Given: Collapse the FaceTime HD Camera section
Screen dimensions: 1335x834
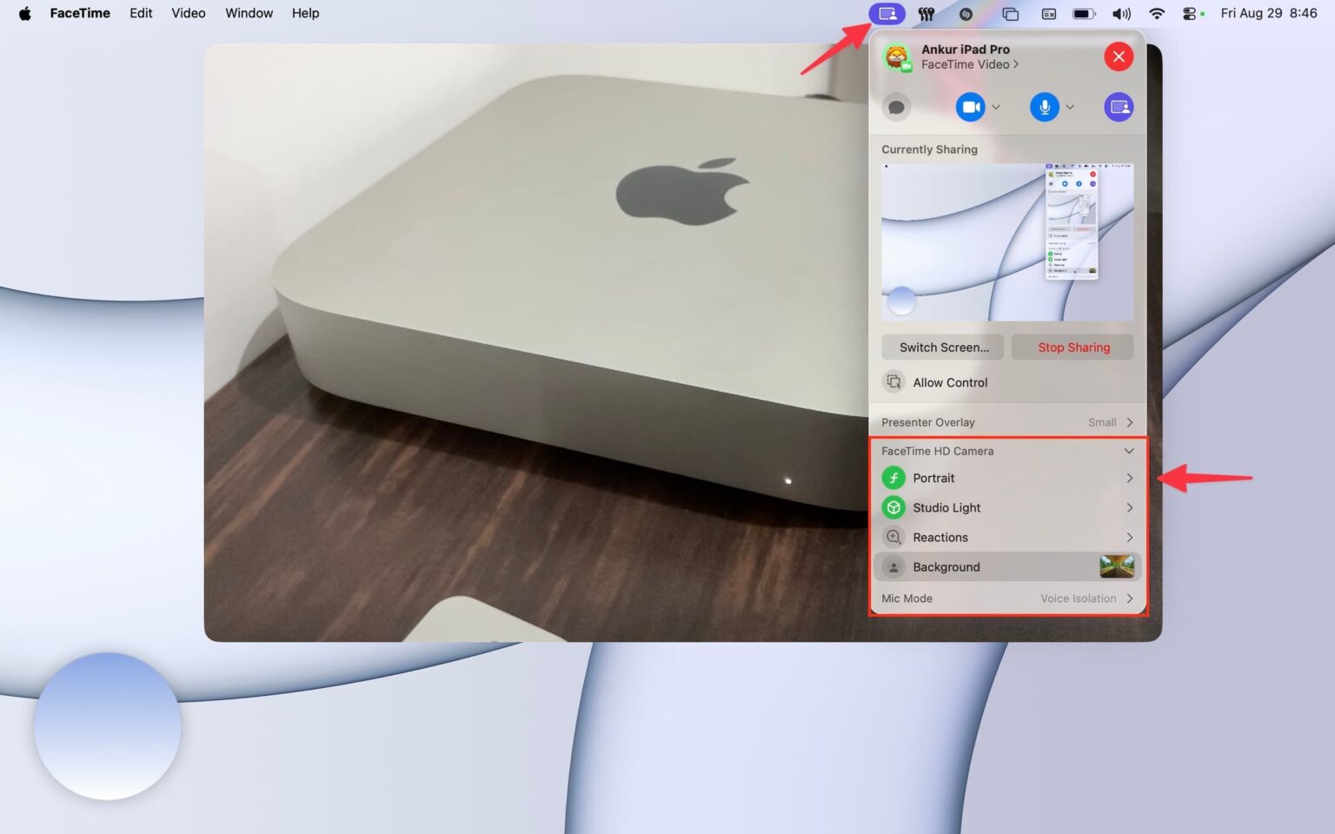Looking at the screenshot, I should [x=1129, y=451].
